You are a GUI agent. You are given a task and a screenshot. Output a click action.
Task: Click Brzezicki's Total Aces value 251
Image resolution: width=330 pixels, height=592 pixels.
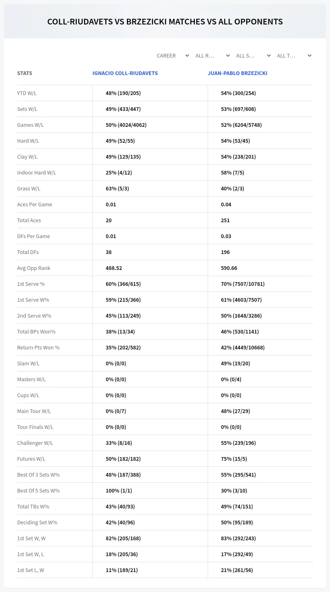[225, 220]
